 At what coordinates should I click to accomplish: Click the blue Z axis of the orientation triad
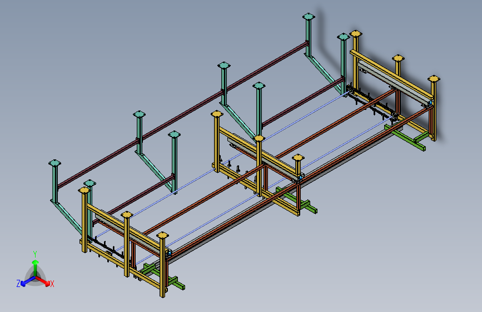pos(28,281)
